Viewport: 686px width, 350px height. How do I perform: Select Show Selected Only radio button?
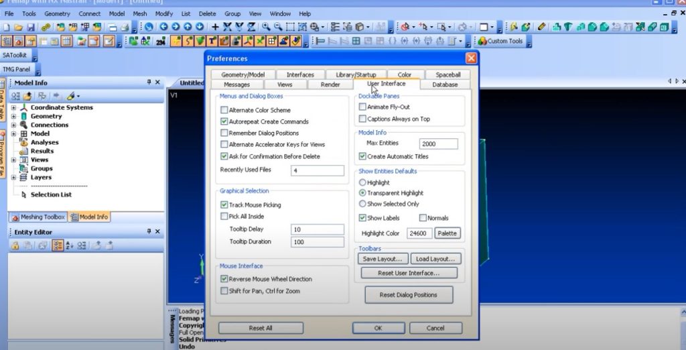pos(362,204)
